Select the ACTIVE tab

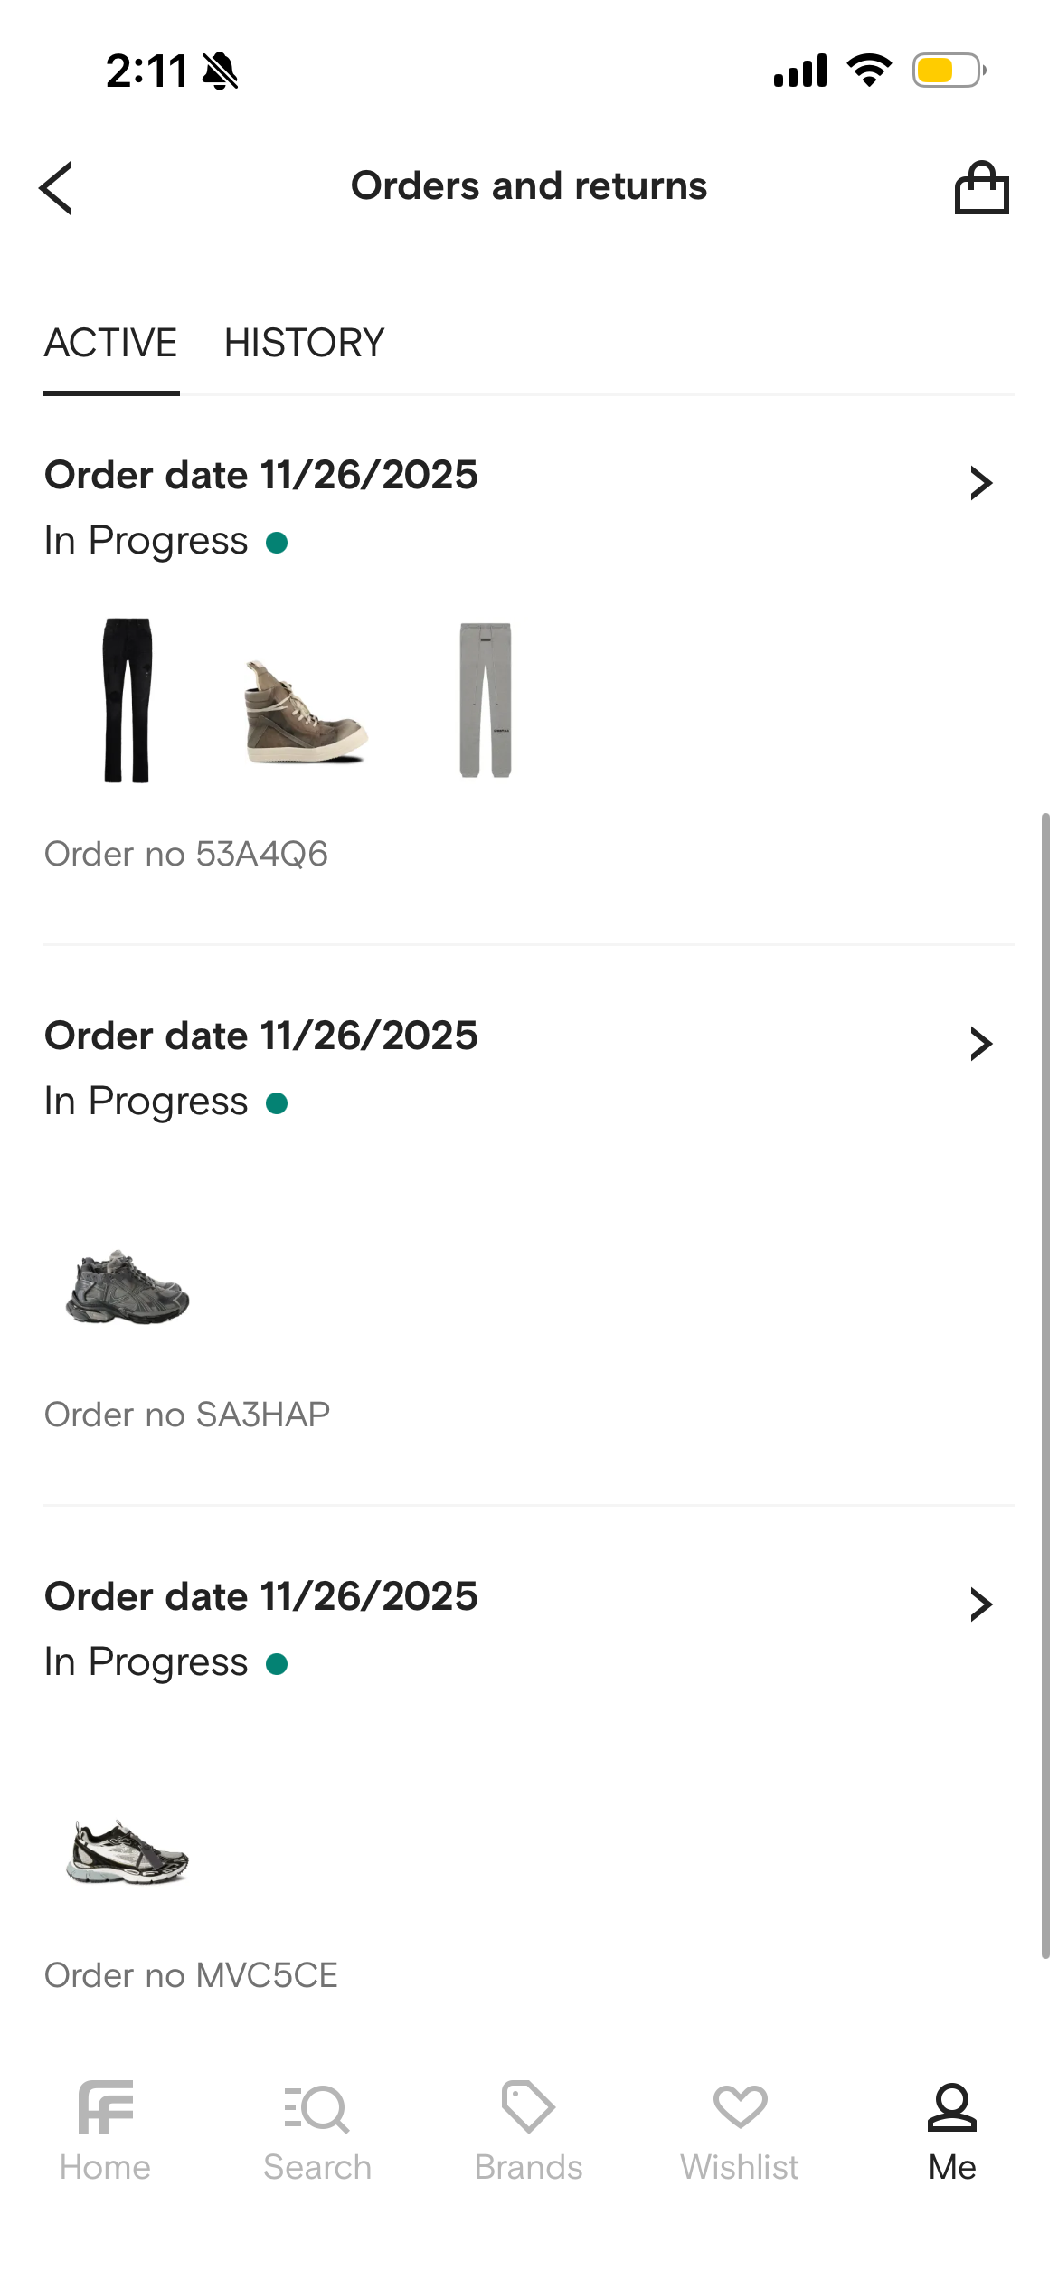(x=110, y=344)
